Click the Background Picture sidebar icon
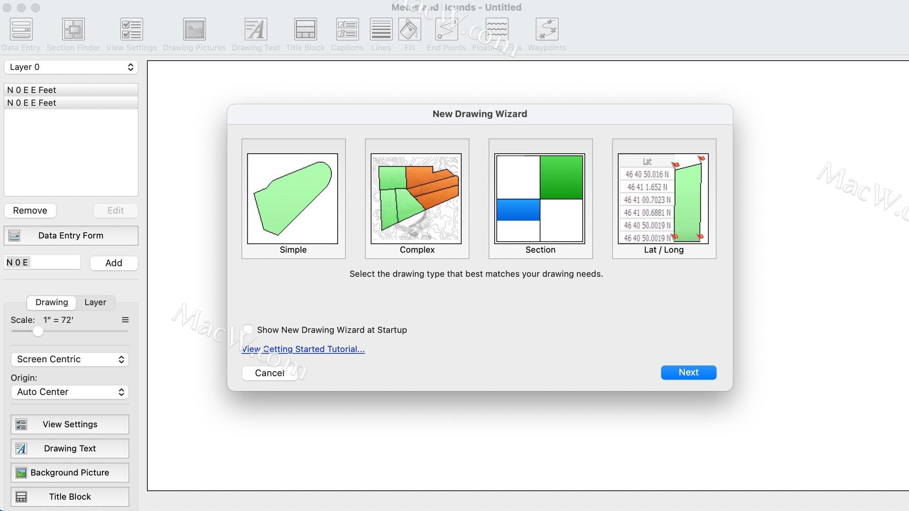The image size is (909, 511). (x=21, y=473)
